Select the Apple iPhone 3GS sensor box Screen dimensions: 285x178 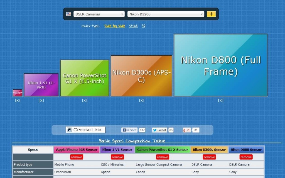pyautogui.click(x=18, y=93)
